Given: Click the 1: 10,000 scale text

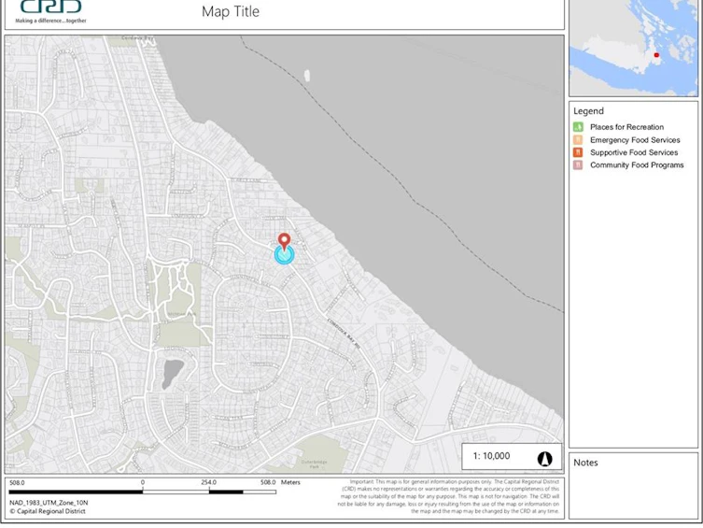Looking at the screenshot, I should click(x=491, y=456).
